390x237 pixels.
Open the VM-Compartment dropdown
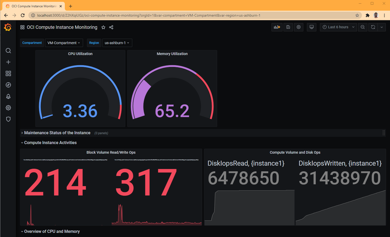(x=64, y=43)
